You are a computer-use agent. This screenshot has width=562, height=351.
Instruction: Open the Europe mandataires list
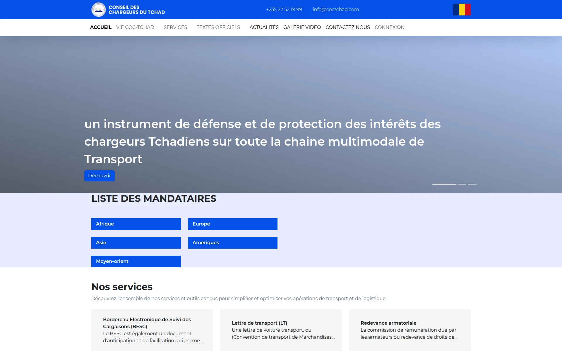point(233,224)
